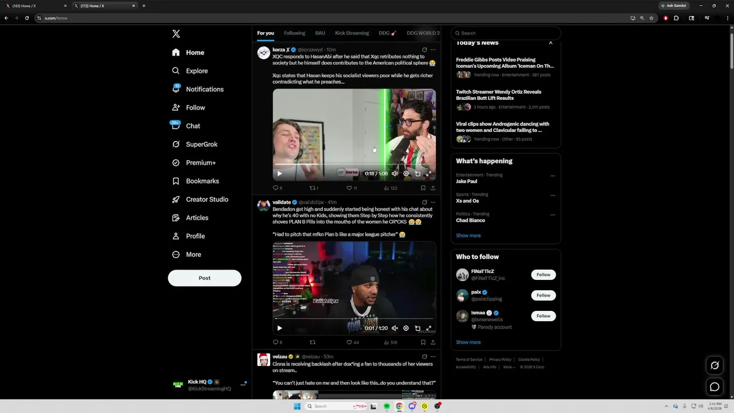Open options for Jake Paul trend
734x413 pixels.
[x=553, y=176]
